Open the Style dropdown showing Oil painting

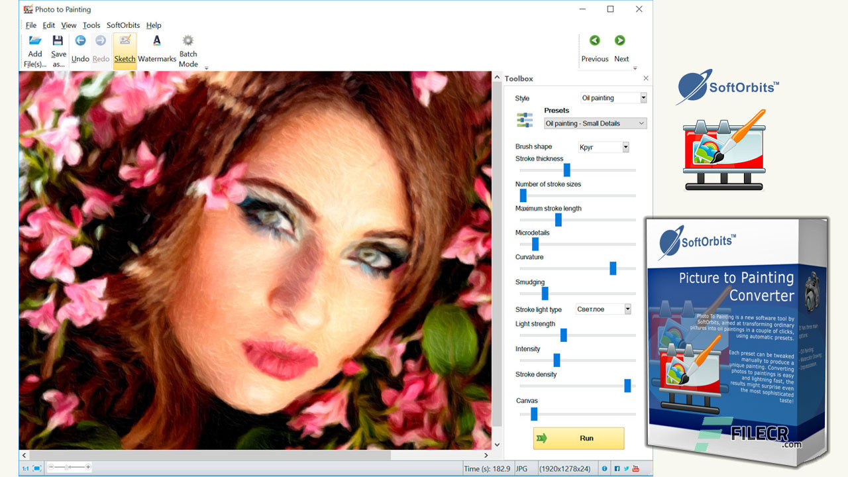(613, 98)
